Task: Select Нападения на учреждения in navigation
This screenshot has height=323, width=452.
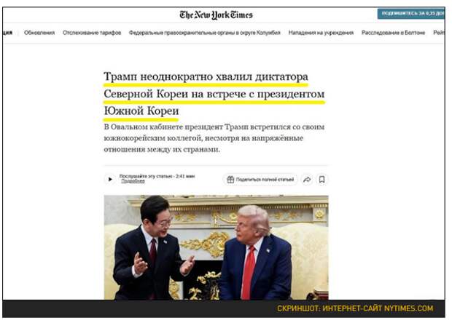Action: [321, 33]
